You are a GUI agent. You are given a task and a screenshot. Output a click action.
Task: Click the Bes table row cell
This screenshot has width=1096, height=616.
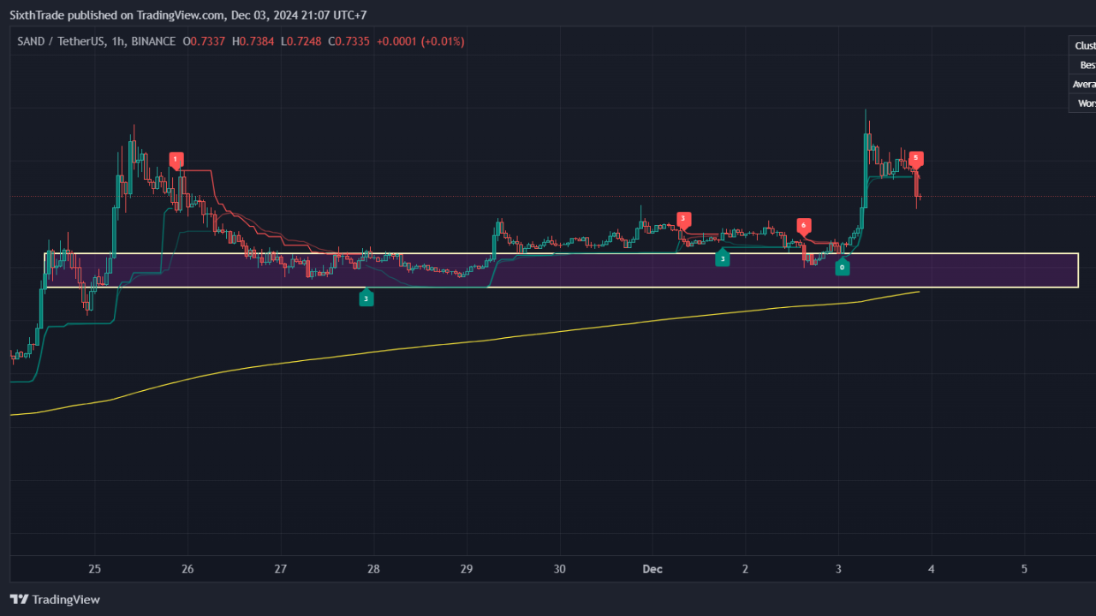1082,65
